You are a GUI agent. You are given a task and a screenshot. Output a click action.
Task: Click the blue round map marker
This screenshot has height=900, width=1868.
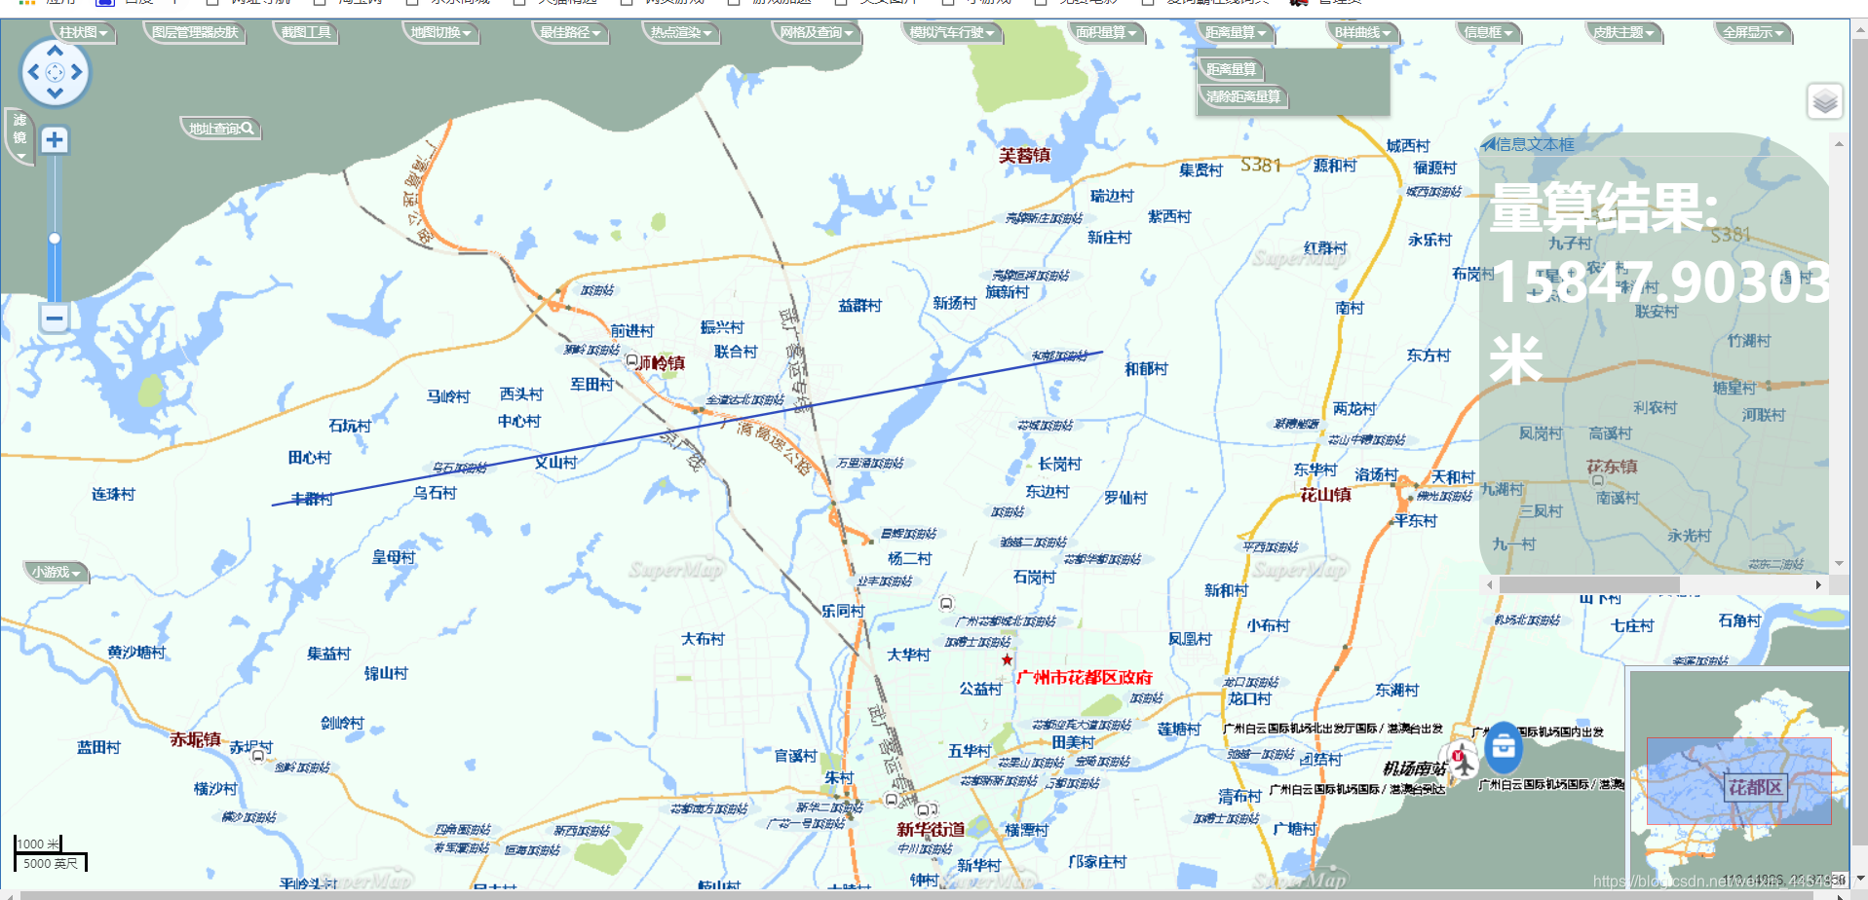coord(1504,747)
